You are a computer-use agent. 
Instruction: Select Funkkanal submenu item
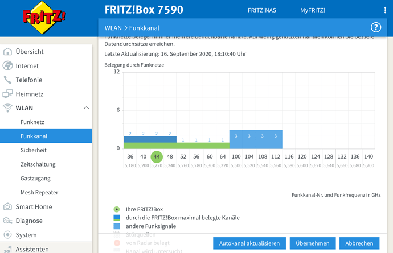click(x=46, y=136)
